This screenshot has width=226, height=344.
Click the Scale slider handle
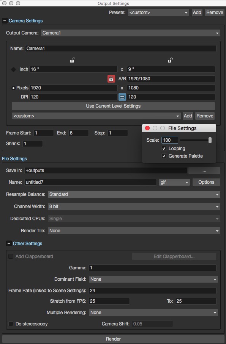pyautogui.click(x=210, y=140)
